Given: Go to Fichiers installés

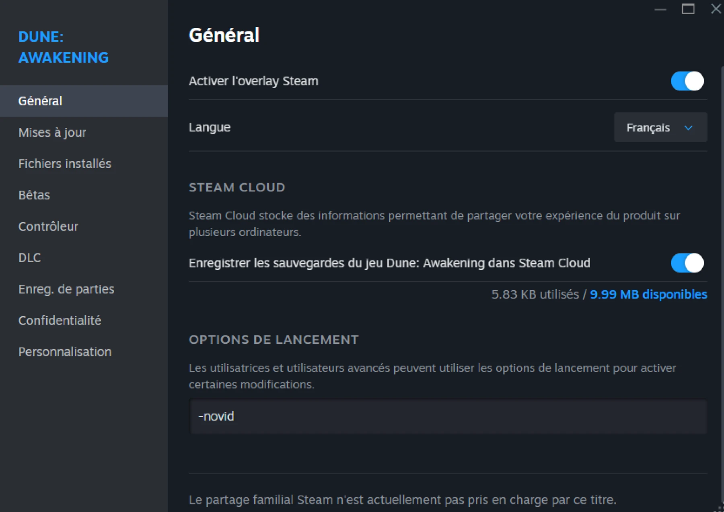Looking at the screenshot, I should point(64,164).
